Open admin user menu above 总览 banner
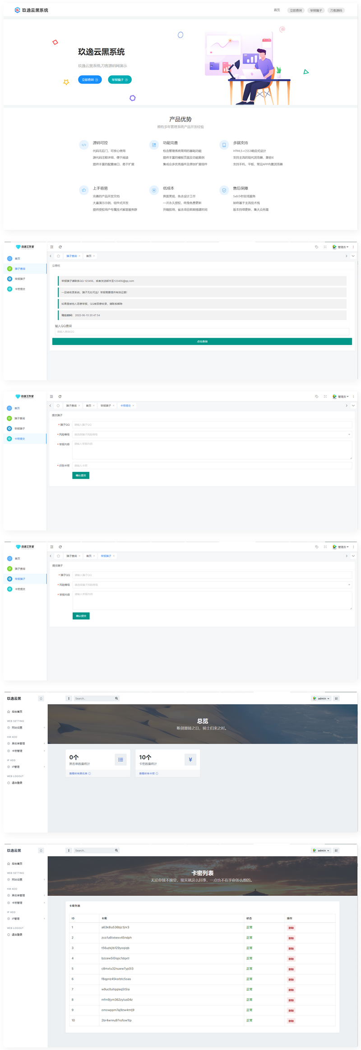 321,698
